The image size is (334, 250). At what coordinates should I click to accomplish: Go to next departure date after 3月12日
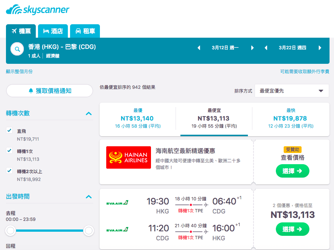point(252,48)
